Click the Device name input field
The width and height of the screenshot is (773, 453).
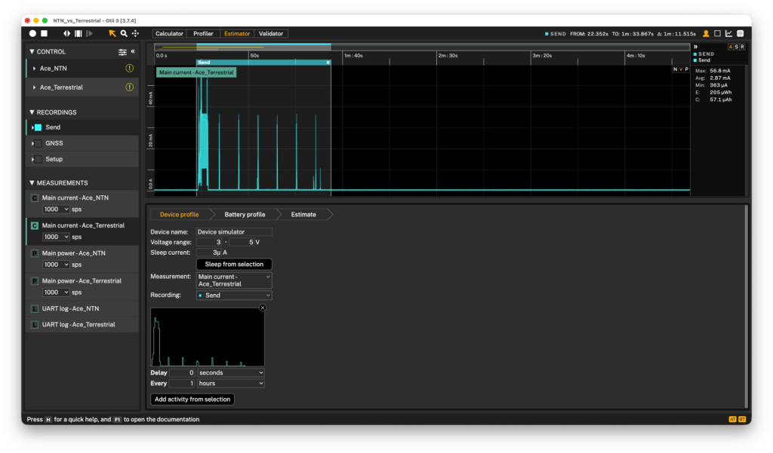[234, 232]
